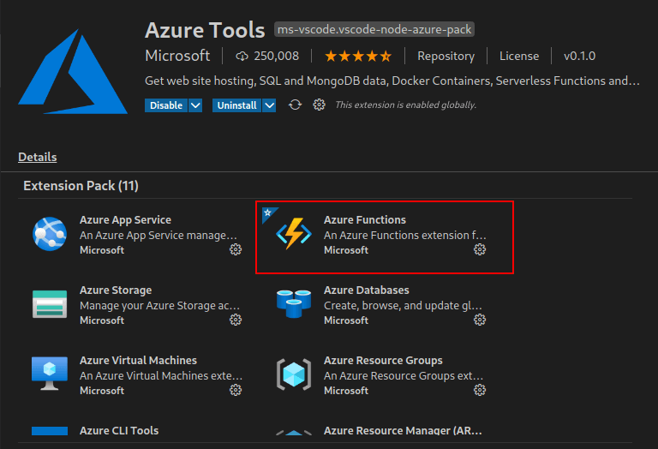Viewport: 658px width, 449px height.
Task: Open gear menu for Azure App Service
Action: pyautogui.click(x=236, y=249)
